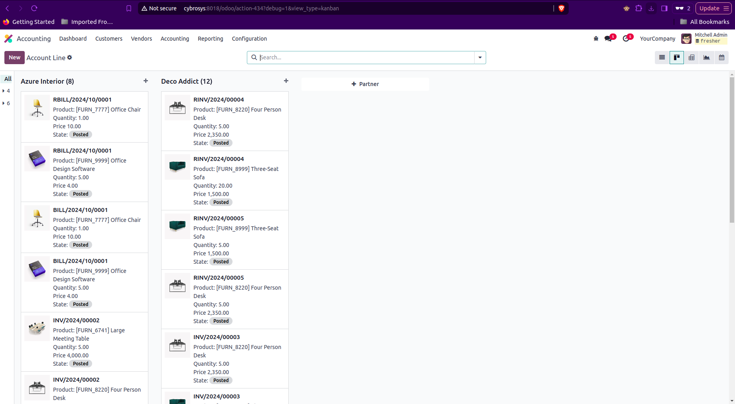Add a record in Deco Addict column

coord(286,81)
